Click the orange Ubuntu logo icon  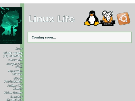[123, 19]
